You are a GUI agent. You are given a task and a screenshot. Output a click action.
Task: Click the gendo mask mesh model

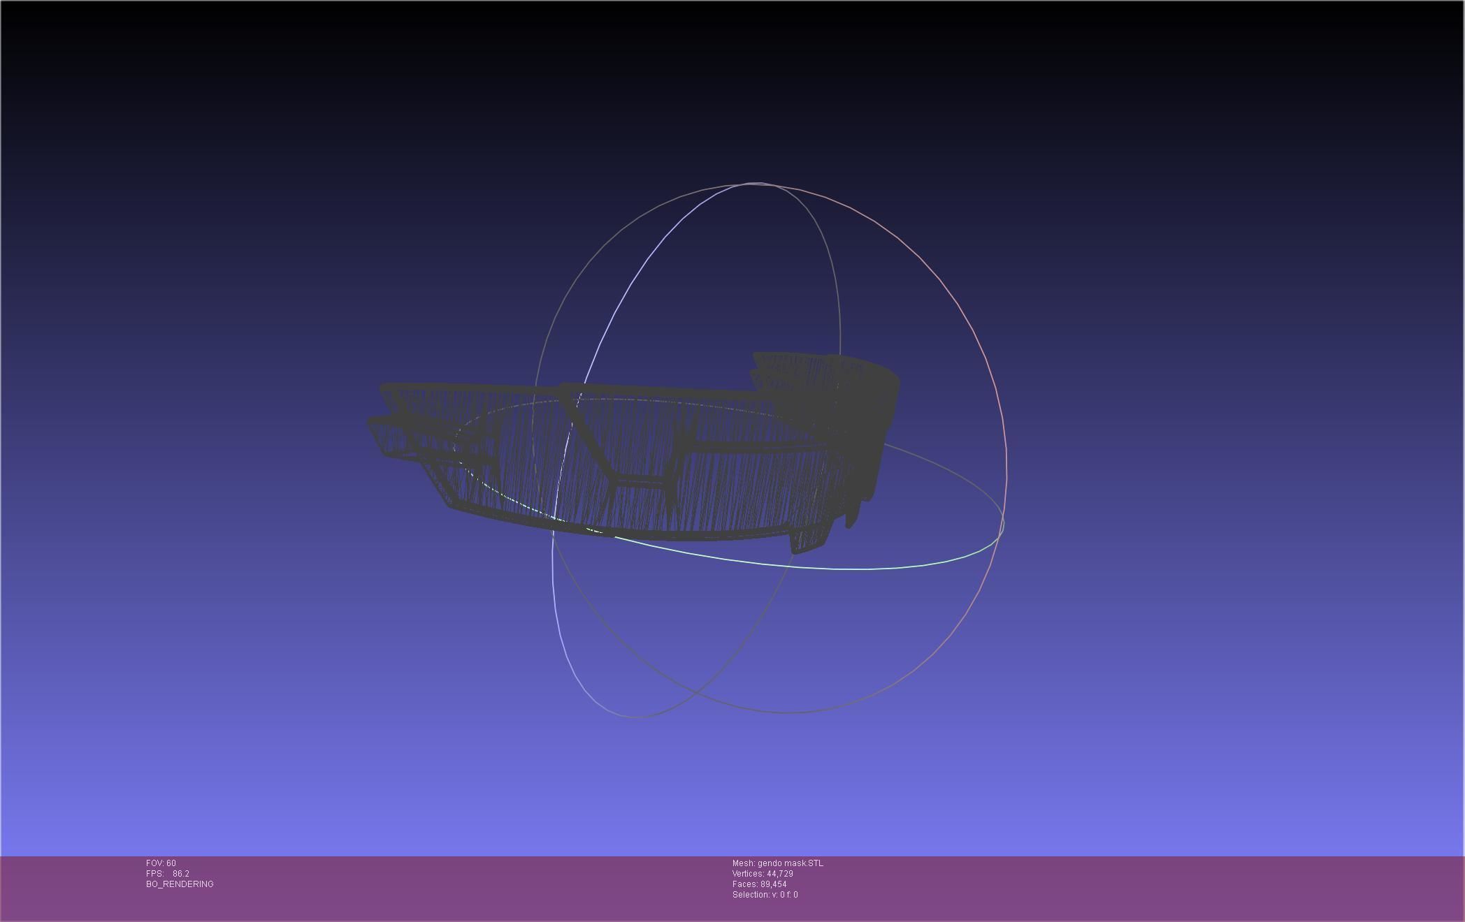tap(633, 454)
